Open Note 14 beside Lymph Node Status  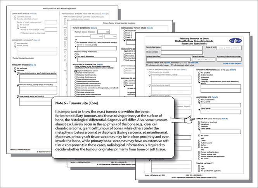(x=33, y=14)
